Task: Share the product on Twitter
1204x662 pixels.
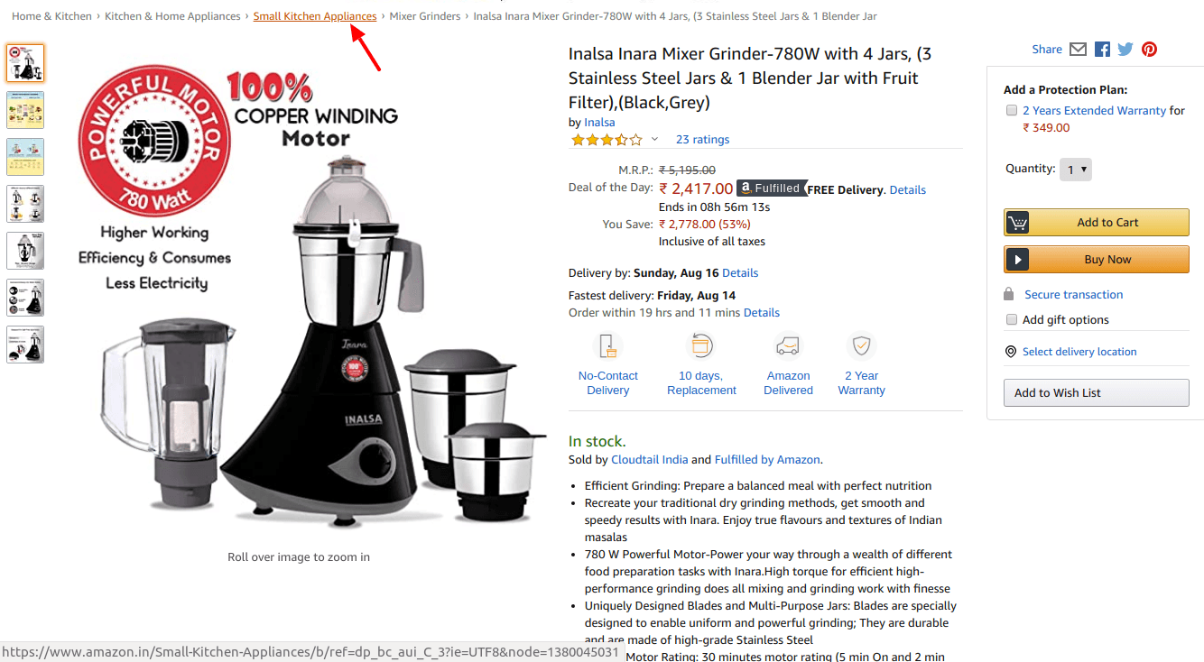Action: pyautogui.click(x=1125, y=50)
